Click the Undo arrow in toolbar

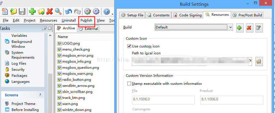pos(68,12)
